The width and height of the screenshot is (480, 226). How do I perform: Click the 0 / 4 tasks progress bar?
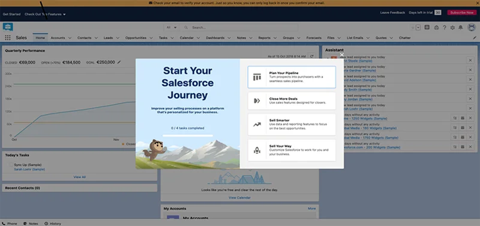click(x=188, y=135)
